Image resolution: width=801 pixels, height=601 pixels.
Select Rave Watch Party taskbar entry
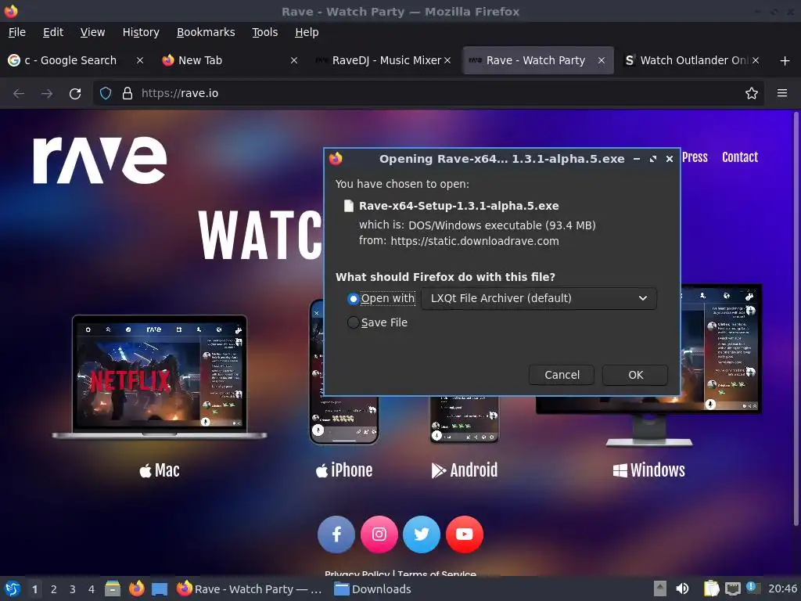(x=250, y=589)
